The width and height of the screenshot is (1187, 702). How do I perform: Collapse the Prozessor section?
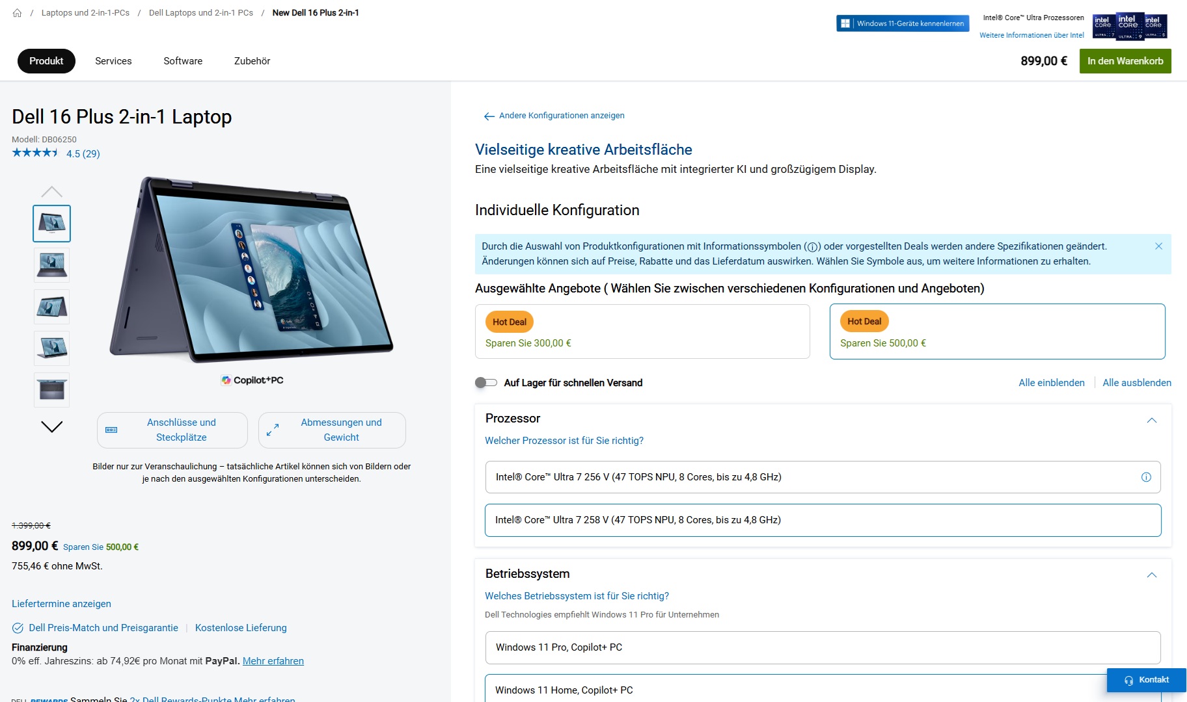[x=1151, y=420]
